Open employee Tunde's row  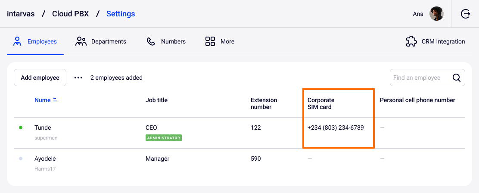pos(43,128)
